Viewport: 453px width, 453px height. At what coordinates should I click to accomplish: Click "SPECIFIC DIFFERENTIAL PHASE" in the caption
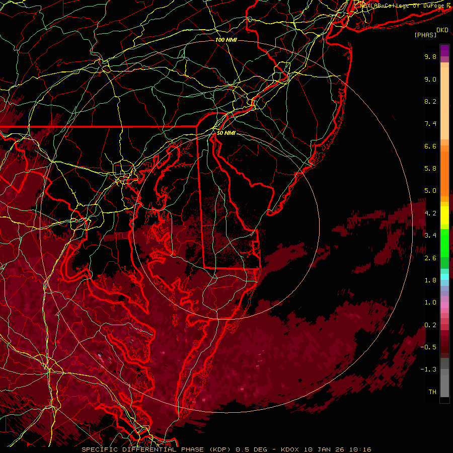[143, 449]
